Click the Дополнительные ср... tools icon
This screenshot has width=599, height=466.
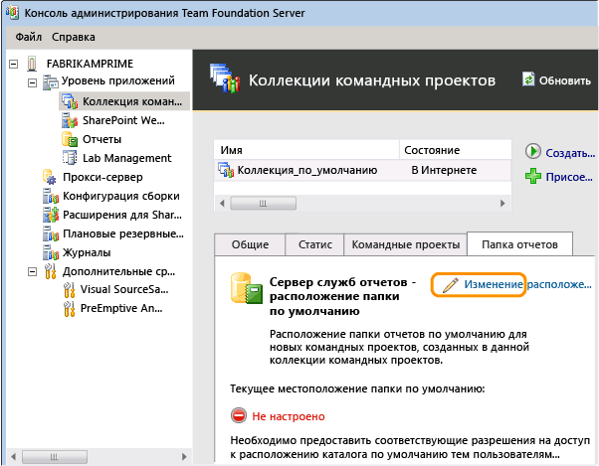click(51, 271)
